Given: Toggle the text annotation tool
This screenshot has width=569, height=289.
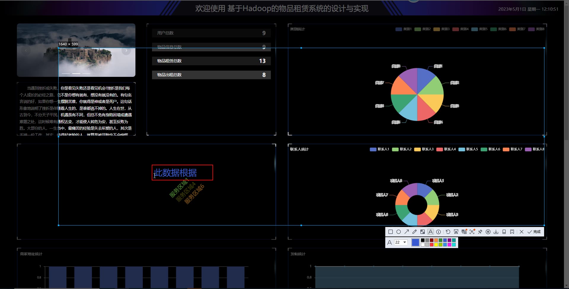Looking at the screenshot, I should pyautogui.click(x=431, y=232).
